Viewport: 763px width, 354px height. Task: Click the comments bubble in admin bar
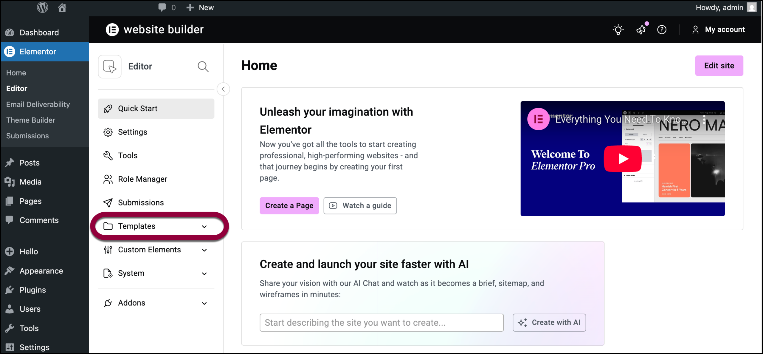162,7
